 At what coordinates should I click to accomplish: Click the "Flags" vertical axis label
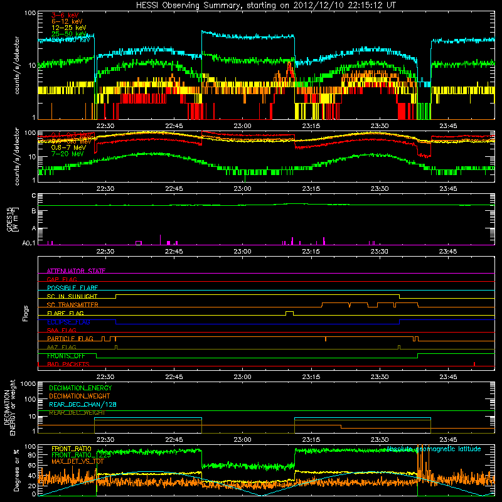pos(26,313)
